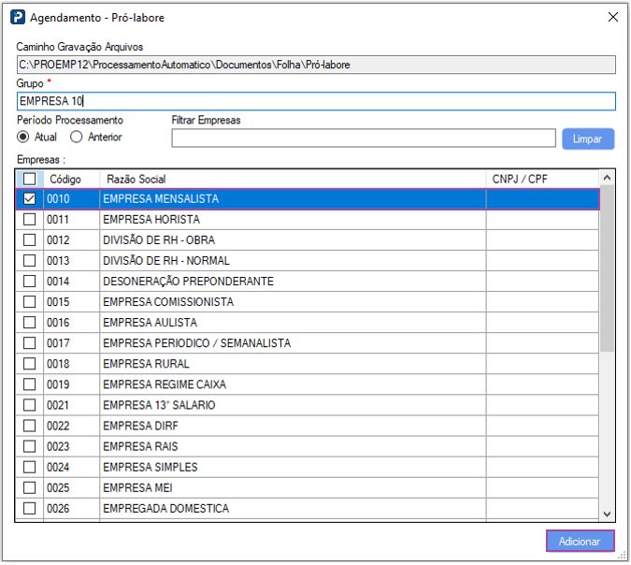Image resolution: width=631 pixels, height=565 pixels.
Task: Click the scroll down arrow of company list
Action: pos(607,514)
